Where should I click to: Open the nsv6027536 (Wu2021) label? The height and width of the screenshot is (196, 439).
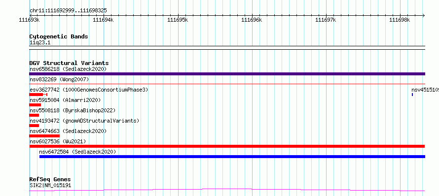[58, 141]
